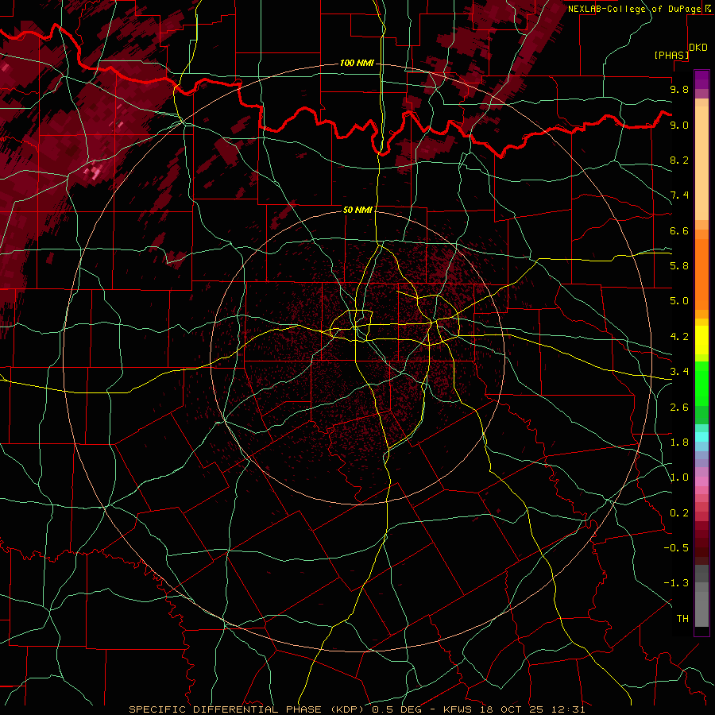Click the 1.8 legend value
The height and width of the screenshot is (715, 715).
[679, 443]
